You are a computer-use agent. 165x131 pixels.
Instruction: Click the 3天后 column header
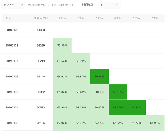[99, 18]
